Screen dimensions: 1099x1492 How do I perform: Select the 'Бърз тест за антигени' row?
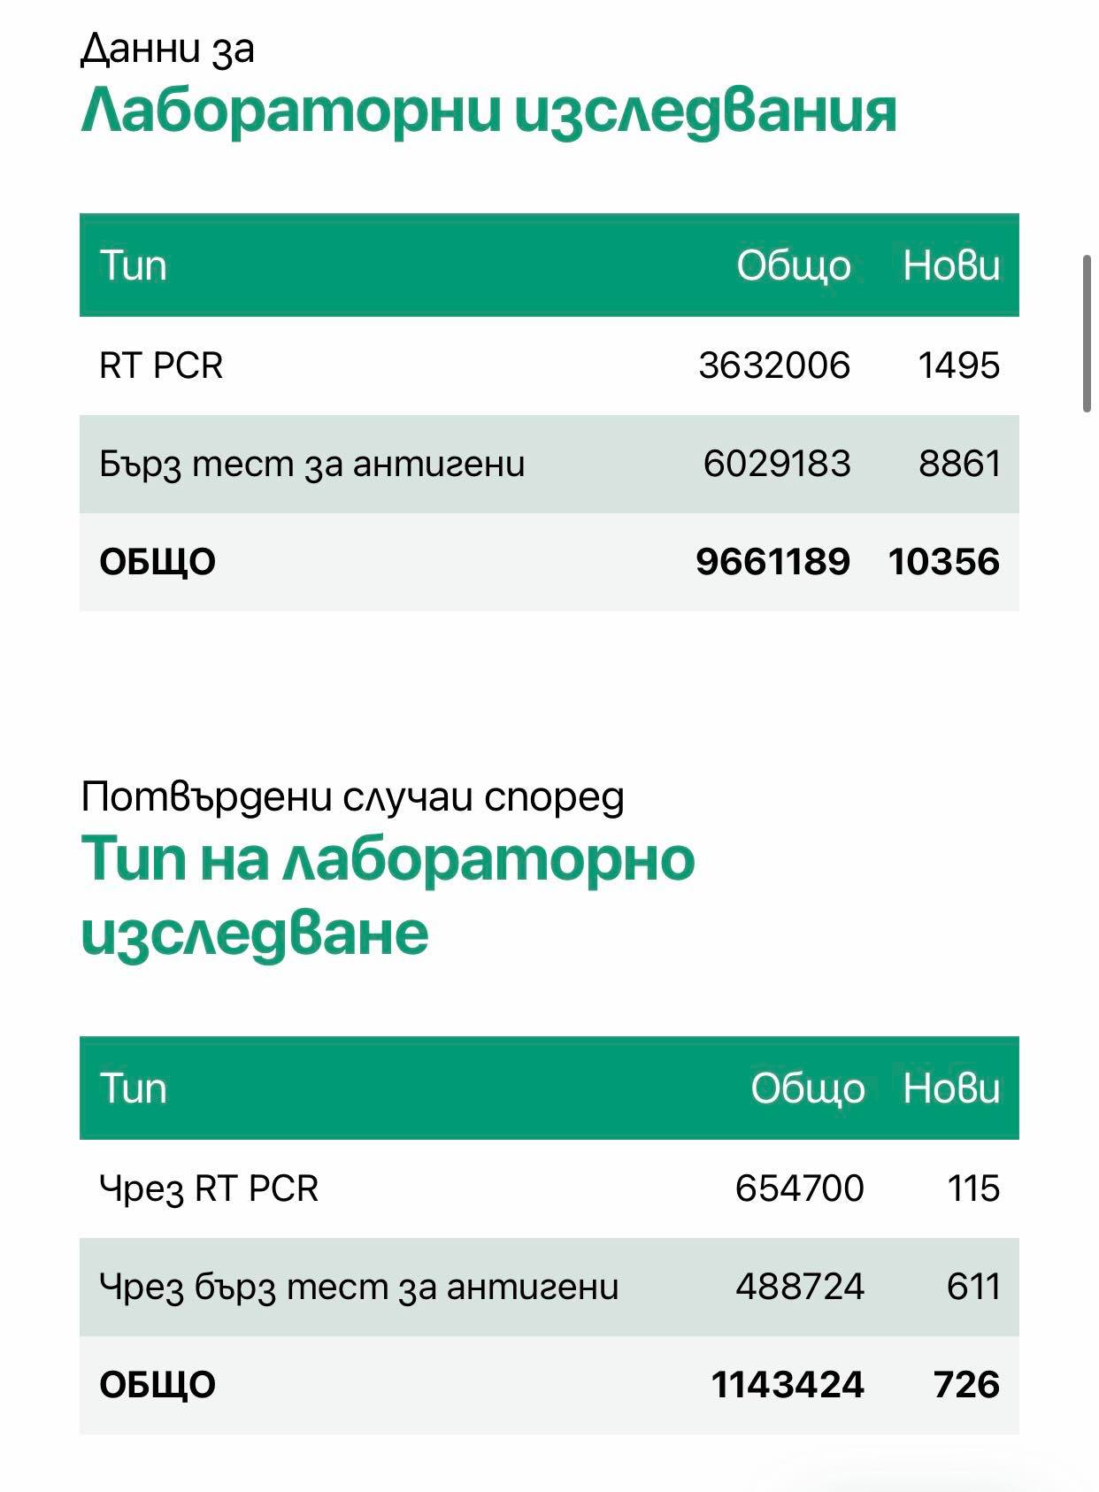coord(549,464)
